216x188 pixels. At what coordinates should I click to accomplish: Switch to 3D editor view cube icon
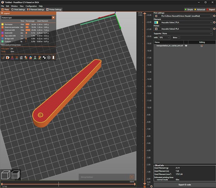pos(5,175)
